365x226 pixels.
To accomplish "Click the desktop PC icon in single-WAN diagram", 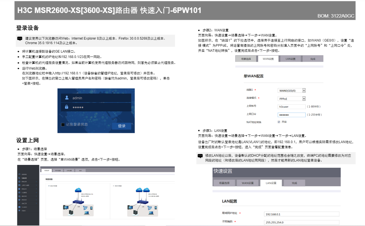I will [66, 207].
